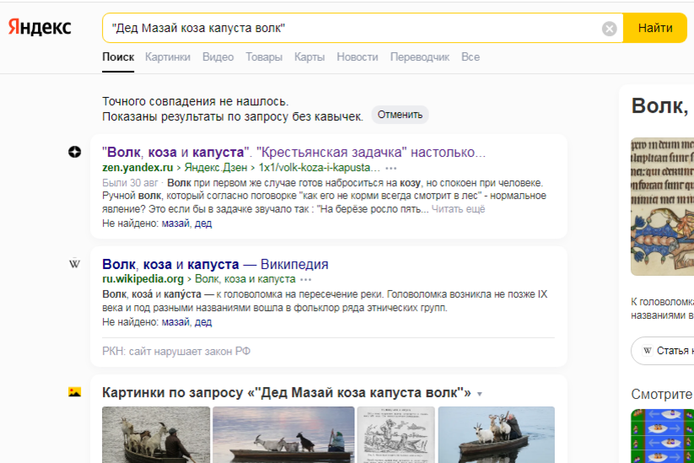This screenshot has width=694, height=463.
Task: Open the second image with black and white goats on a boat
Action: pos(283,434)
